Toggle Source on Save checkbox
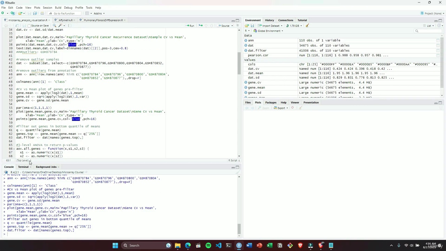The height and width of the screenshot is (251, 446). [x=29, y=25]
